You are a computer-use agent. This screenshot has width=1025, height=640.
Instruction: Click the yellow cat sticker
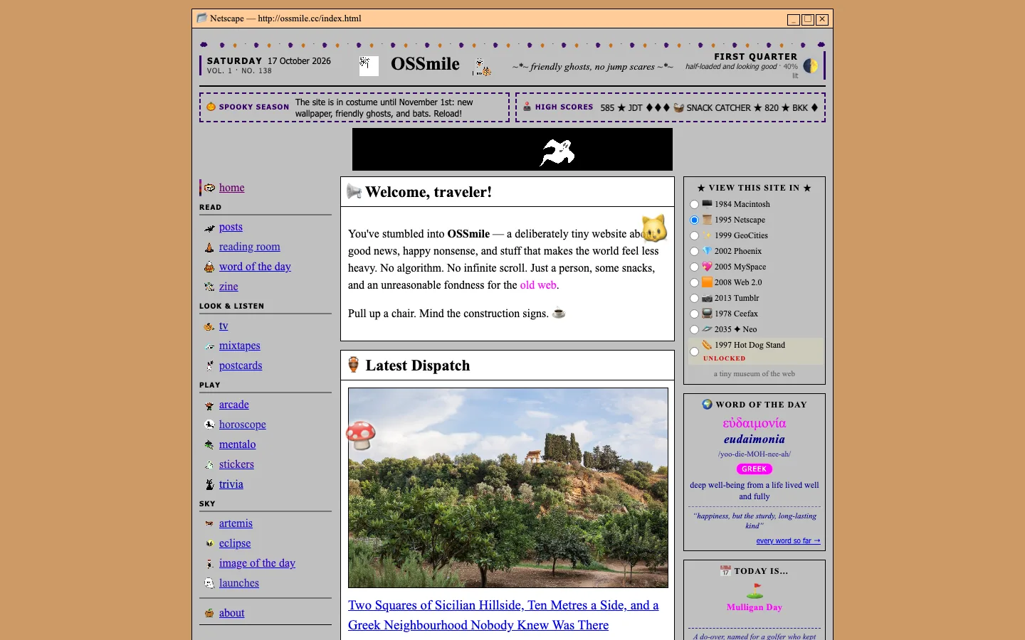[654, 228]
